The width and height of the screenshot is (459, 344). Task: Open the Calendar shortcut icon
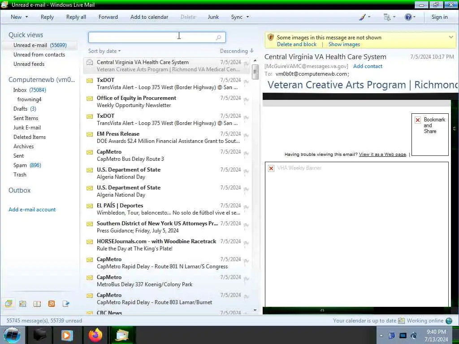pyautogui.click(x=22, y=304)
